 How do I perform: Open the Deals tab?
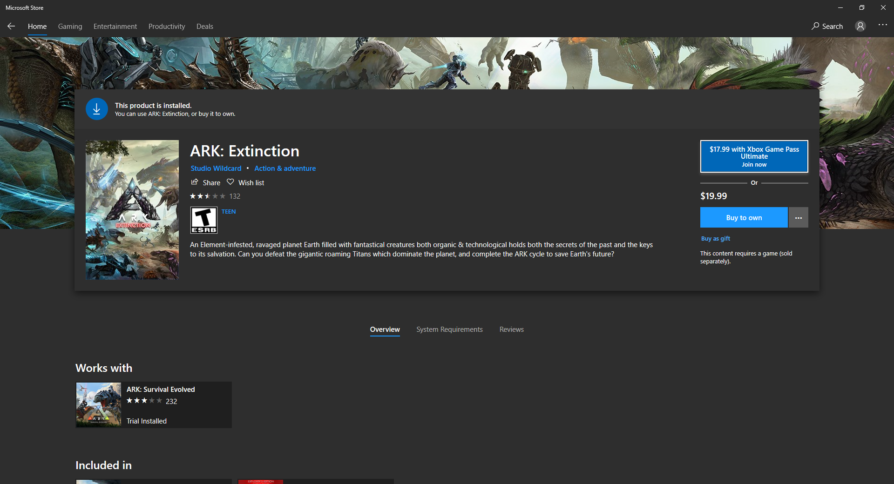coord(205,26)
